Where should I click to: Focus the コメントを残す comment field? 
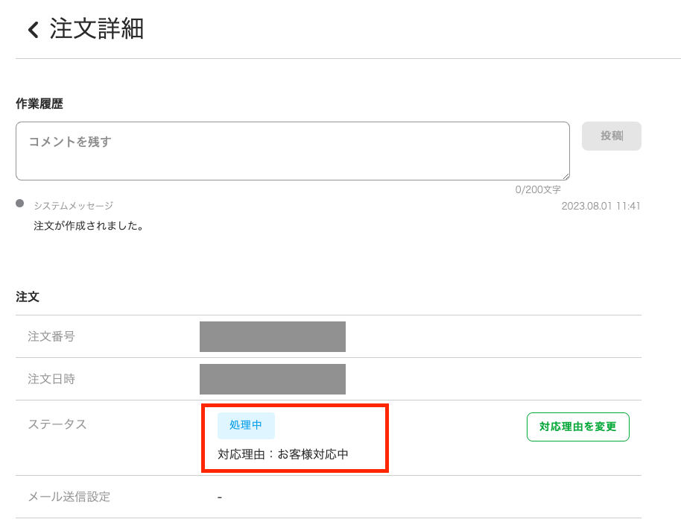(292, 151)
